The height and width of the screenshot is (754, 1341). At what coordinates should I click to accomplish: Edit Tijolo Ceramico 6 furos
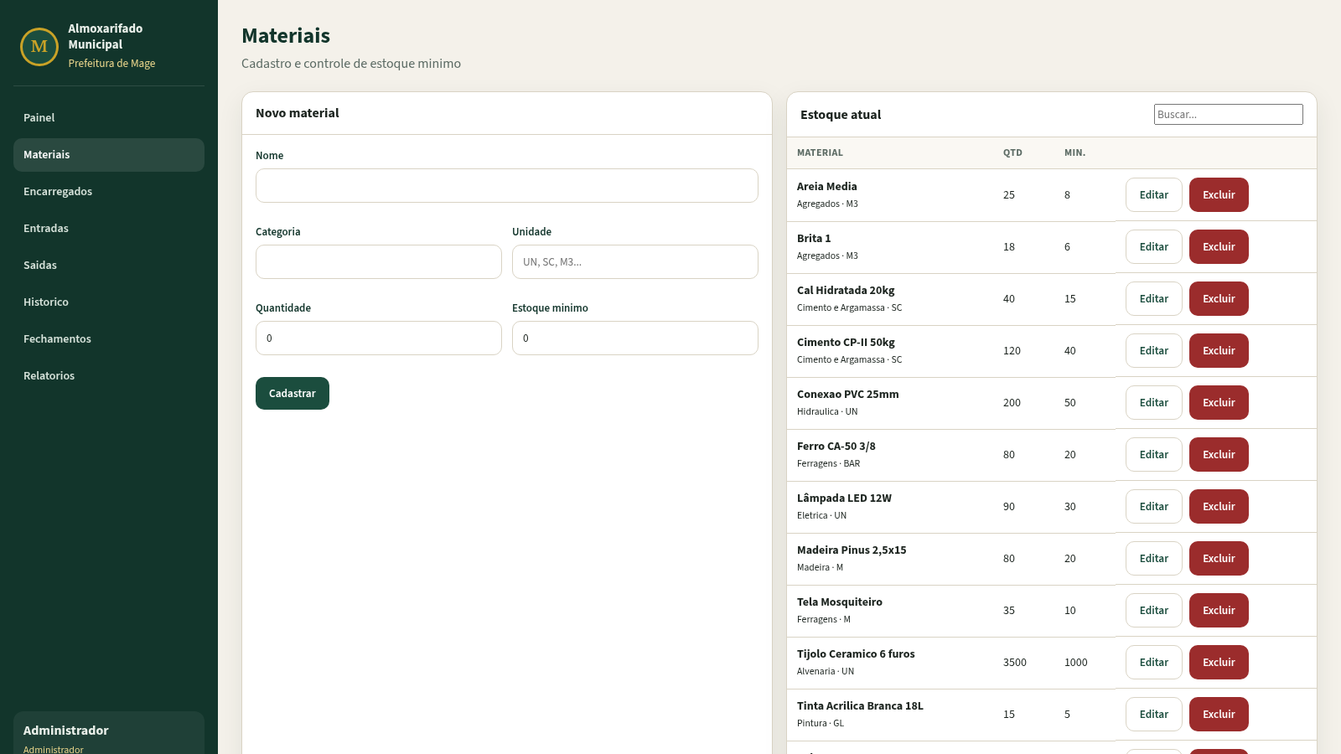point(1154,663)
